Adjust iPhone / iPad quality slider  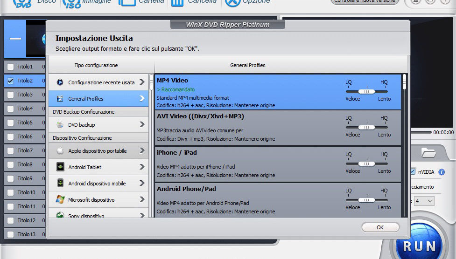(x=367, y=164)
